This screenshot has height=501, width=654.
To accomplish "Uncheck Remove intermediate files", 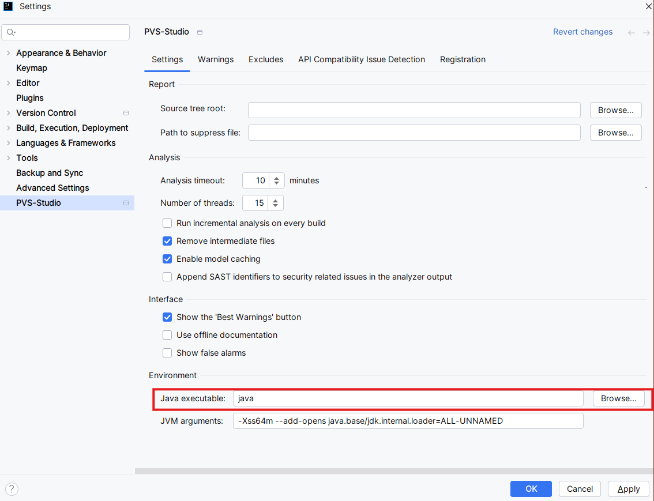I will coord(167,241).
